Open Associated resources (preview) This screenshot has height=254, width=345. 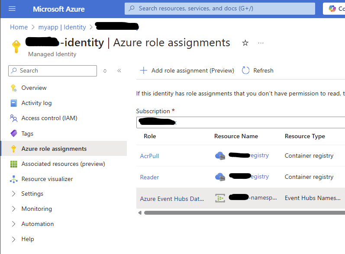pyautogui.click(x=63, y=164)
